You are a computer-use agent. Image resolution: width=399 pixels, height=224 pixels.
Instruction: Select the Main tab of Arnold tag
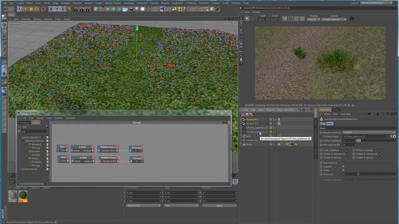(330, 124)
